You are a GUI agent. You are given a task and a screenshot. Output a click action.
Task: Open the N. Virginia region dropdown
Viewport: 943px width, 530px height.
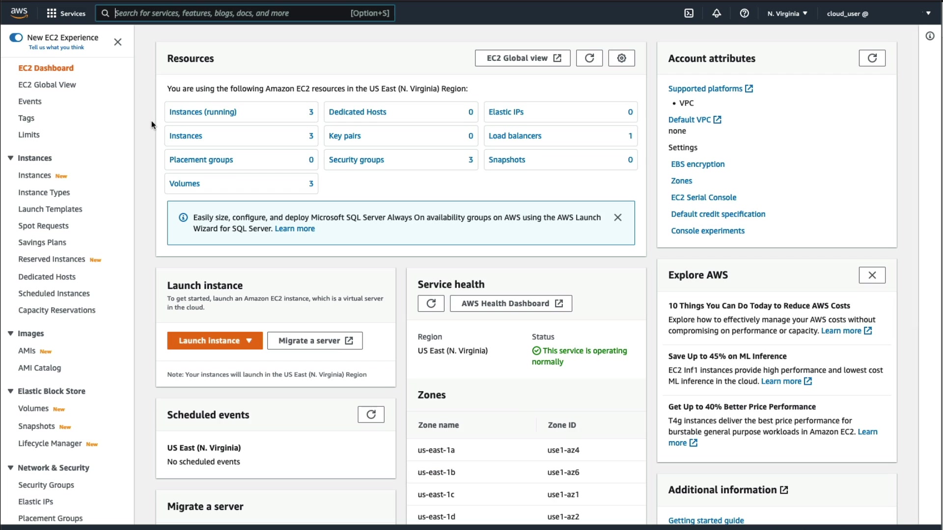787,13
